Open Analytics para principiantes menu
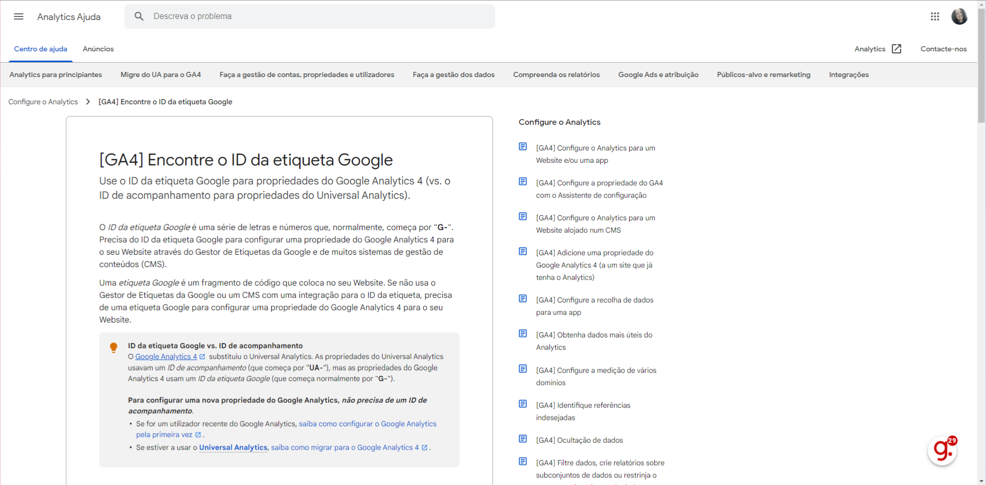 click(x=55, y=74)
